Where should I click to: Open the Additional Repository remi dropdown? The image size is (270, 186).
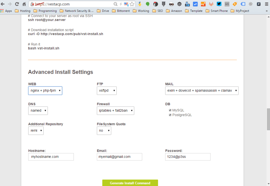click(36, 131)
